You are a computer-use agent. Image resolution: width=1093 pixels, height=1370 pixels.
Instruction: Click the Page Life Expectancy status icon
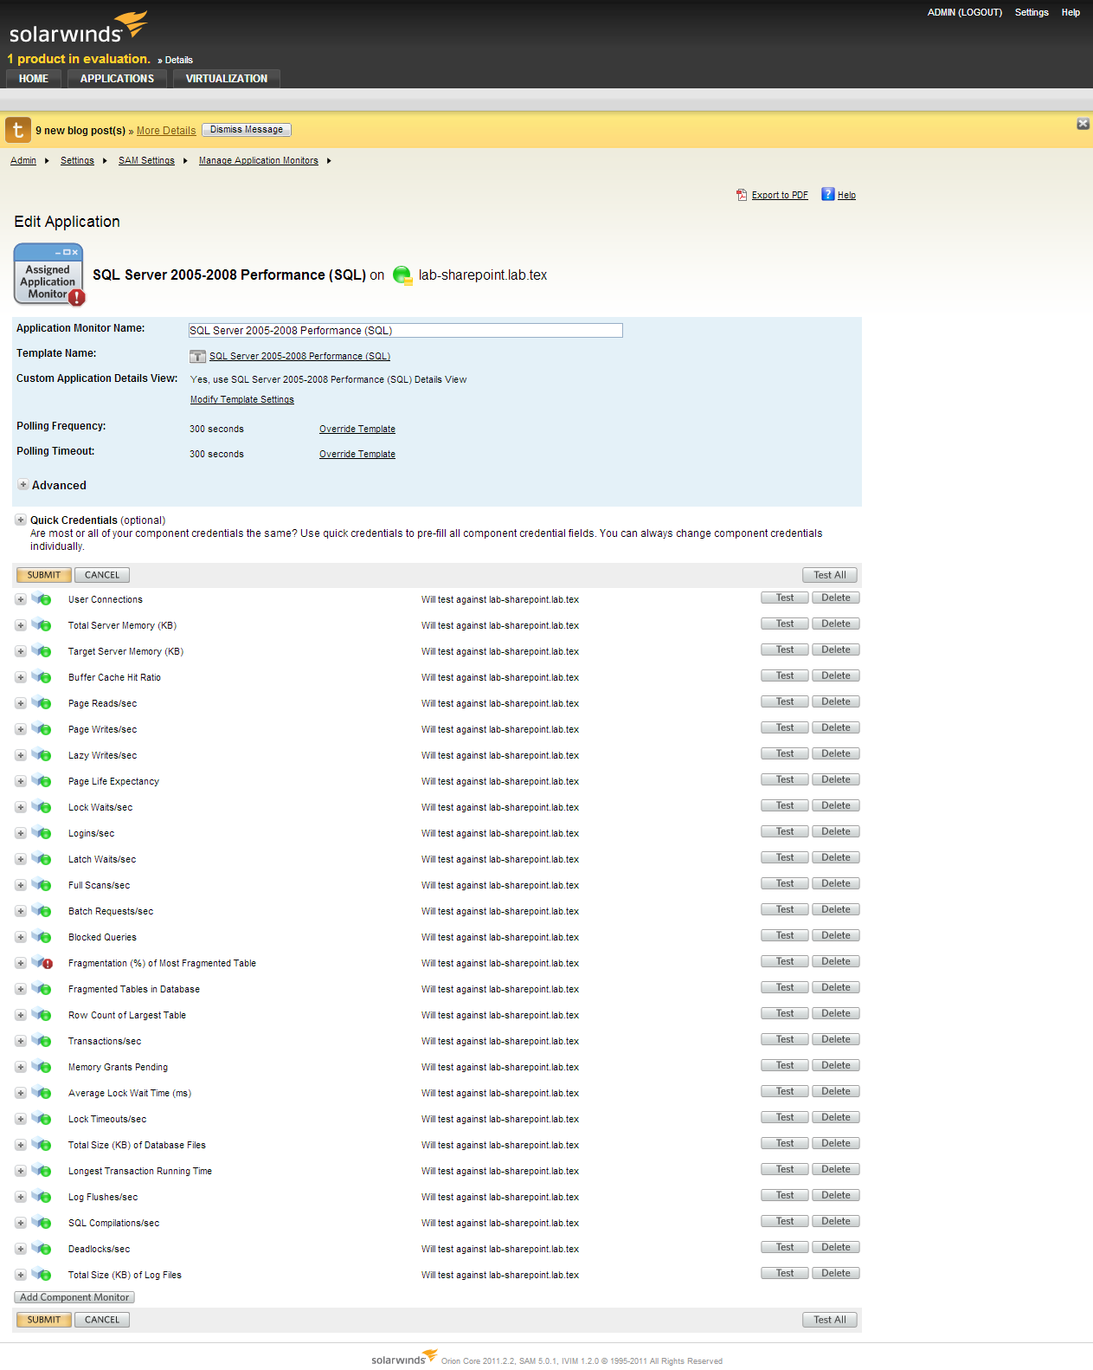pos(42,781)
